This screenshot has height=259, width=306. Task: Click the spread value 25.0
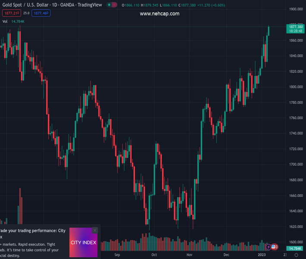26,13
